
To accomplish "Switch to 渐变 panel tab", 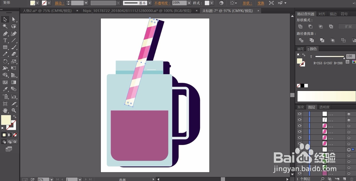I will [300, 107].
